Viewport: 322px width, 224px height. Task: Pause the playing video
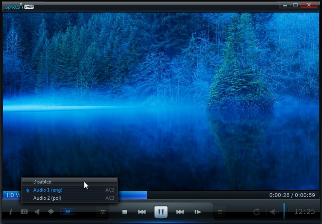161,212
